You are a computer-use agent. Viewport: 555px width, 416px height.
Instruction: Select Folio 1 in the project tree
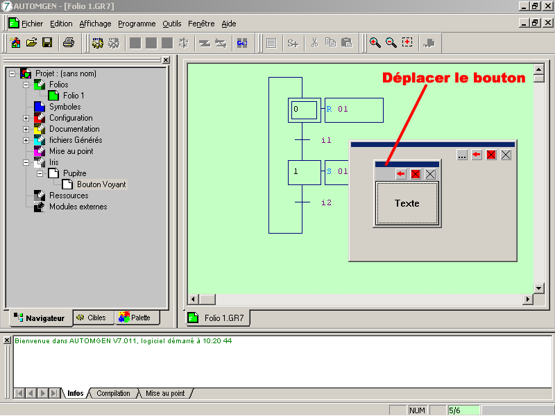click(74, 96)
